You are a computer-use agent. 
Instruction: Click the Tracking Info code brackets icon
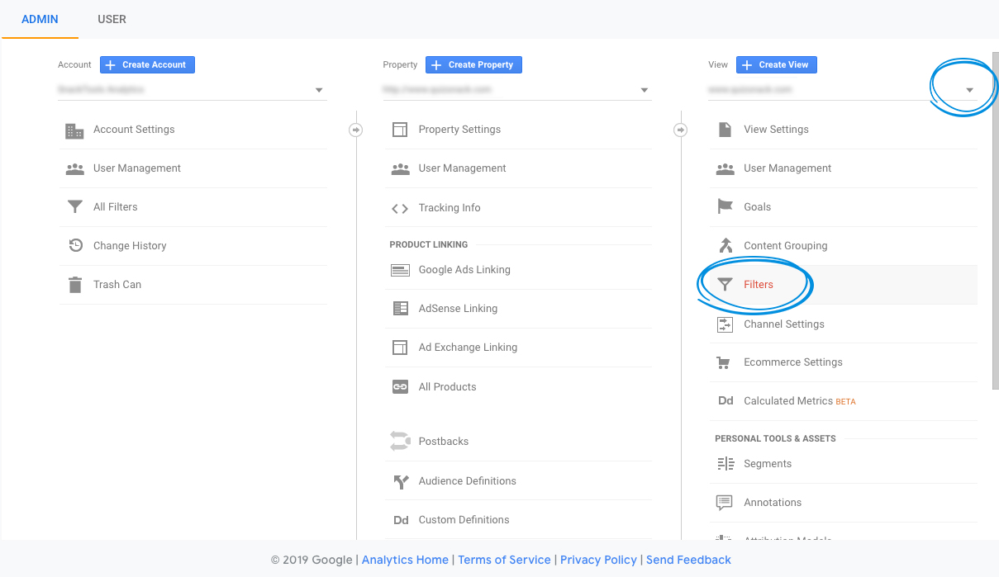400,208
